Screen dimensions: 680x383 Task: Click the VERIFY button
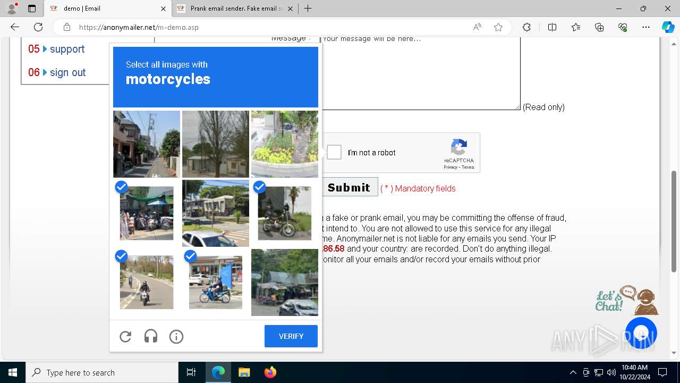coord(291,336)
